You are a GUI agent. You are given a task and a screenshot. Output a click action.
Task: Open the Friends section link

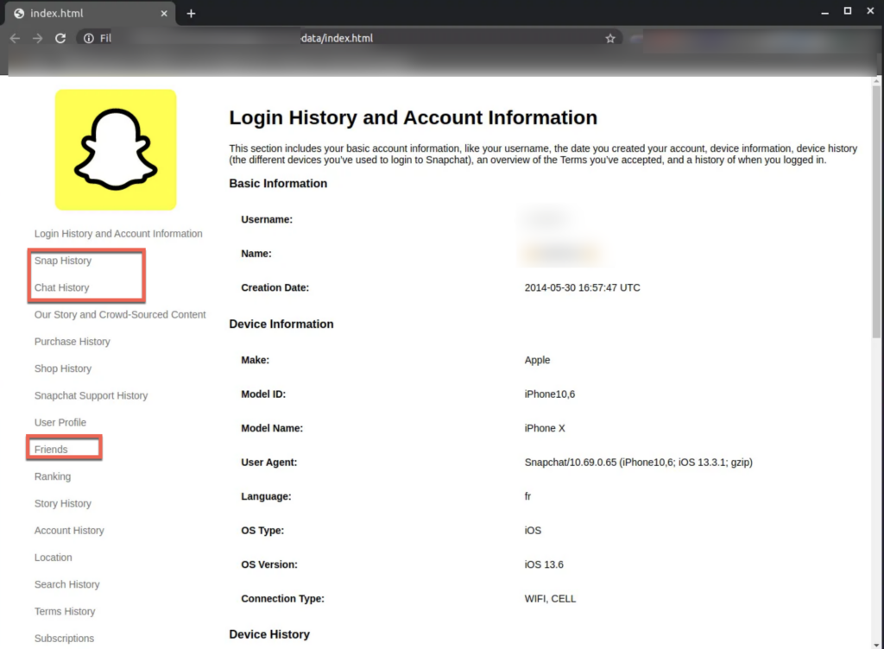(x=51, y=450)
